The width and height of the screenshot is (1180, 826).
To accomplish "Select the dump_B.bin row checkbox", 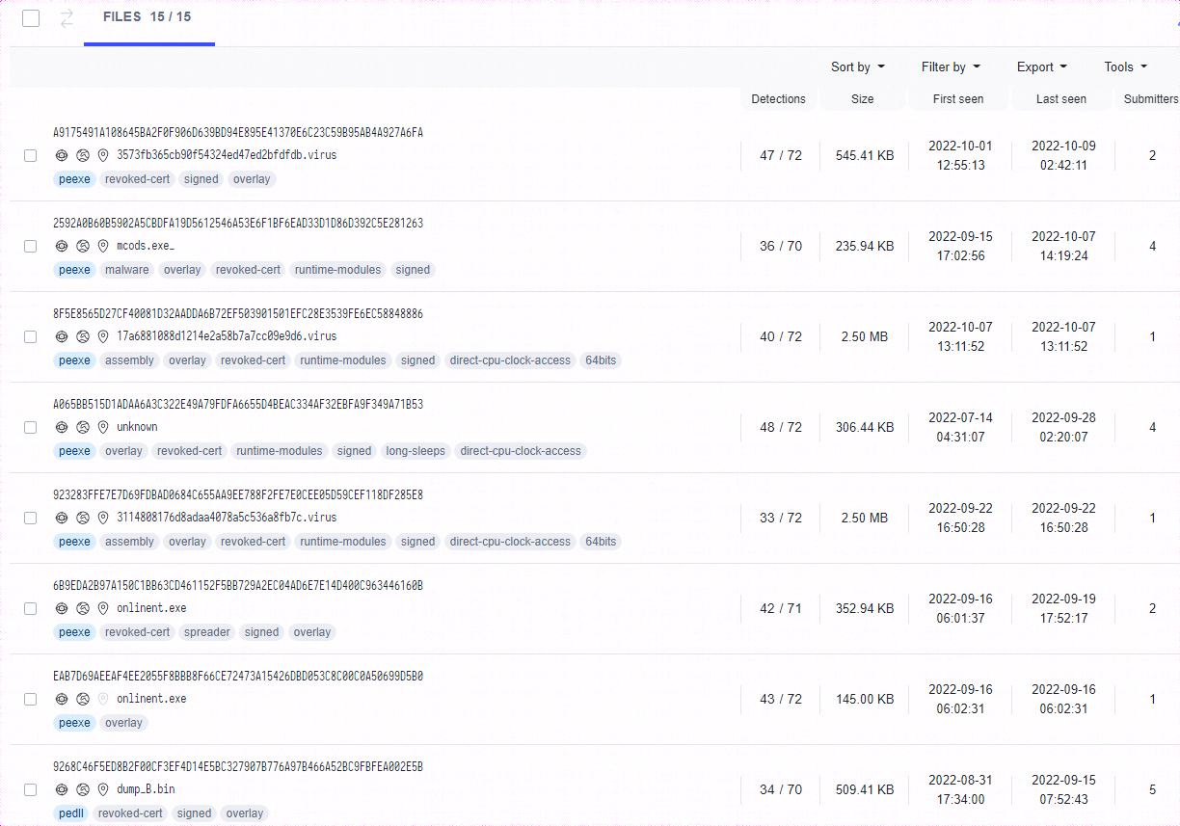I will pyautogui.click(x=30, y=789).
